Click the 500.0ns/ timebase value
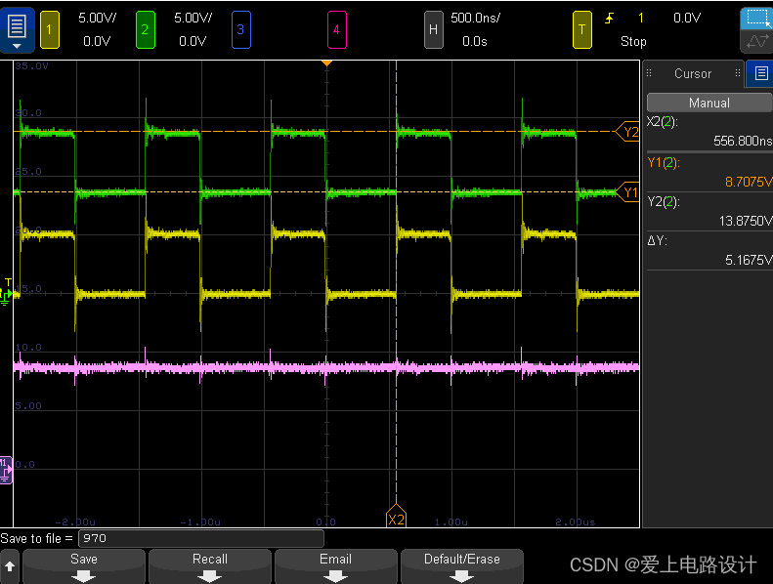Viewport: 773px width, 584px height. click(x=475, y=19)
